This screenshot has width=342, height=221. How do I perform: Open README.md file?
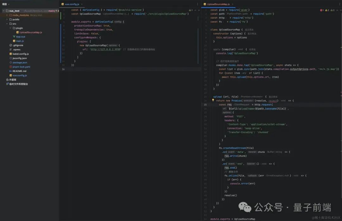19,71
